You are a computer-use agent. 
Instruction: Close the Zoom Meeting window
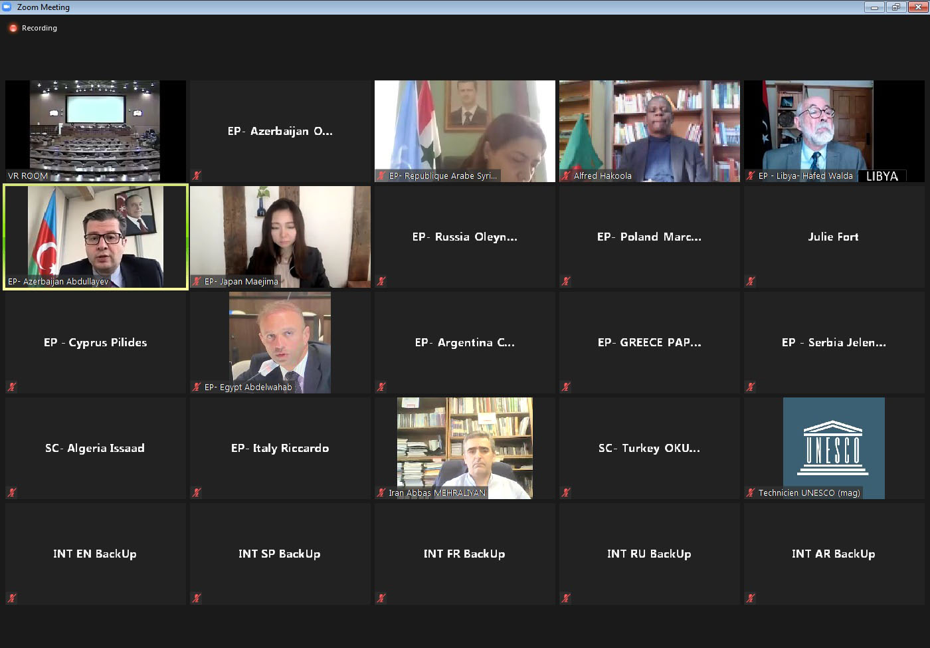(917, 7)
